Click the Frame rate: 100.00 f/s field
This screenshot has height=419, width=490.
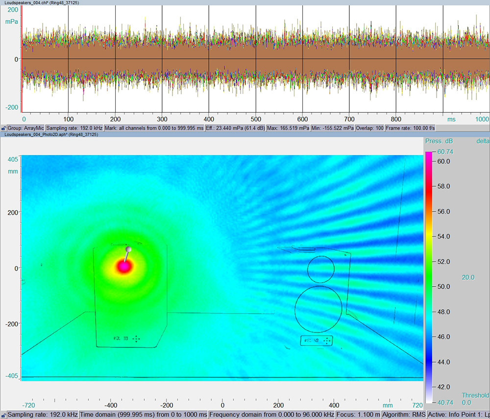410,128
